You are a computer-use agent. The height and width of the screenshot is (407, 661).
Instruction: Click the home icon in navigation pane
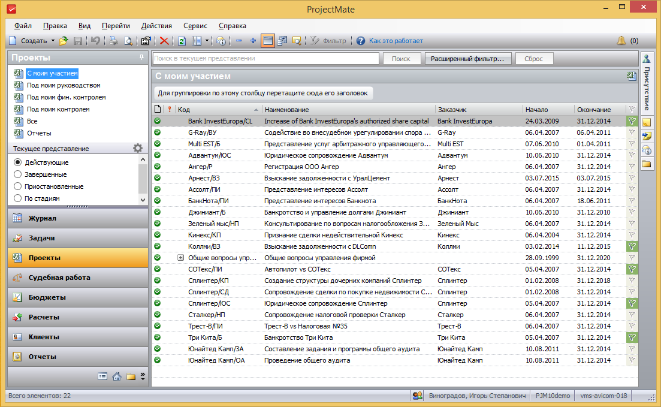pos(117,376)
